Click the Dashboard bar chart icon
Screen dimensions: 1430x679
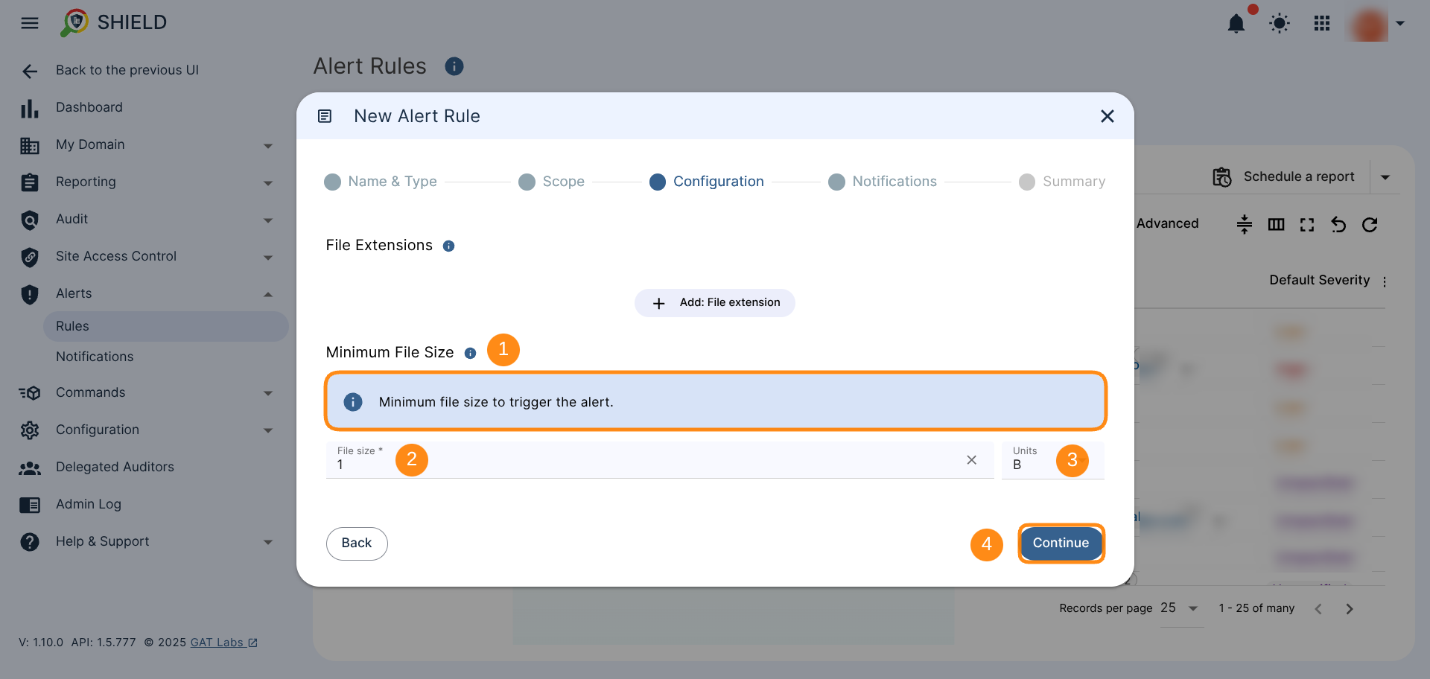[x=30, y=109]
